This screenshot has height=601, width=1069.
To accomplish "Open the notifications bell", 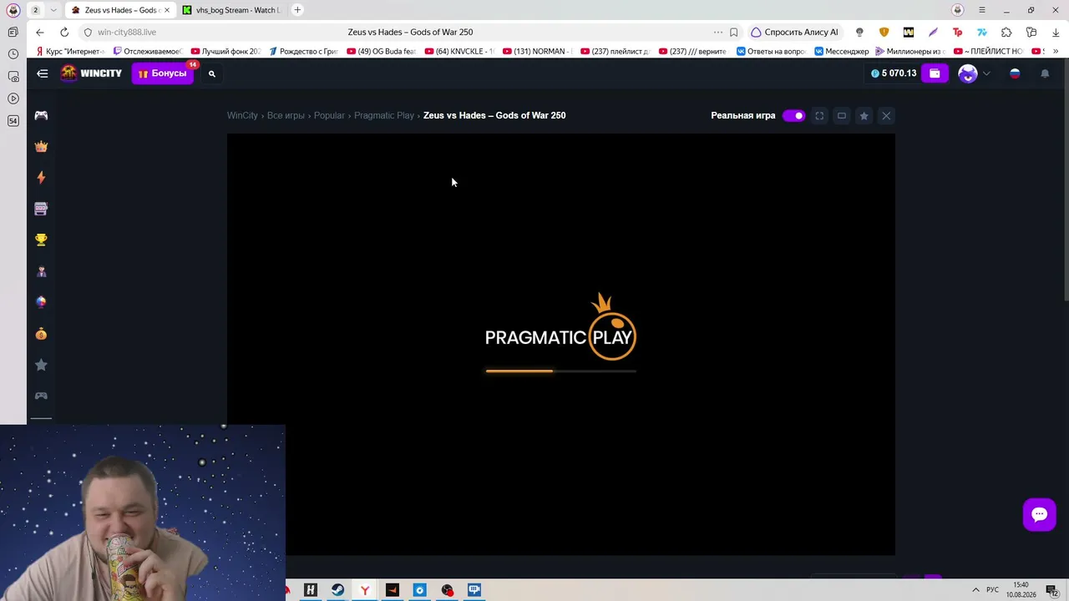I will (1045, 73).
